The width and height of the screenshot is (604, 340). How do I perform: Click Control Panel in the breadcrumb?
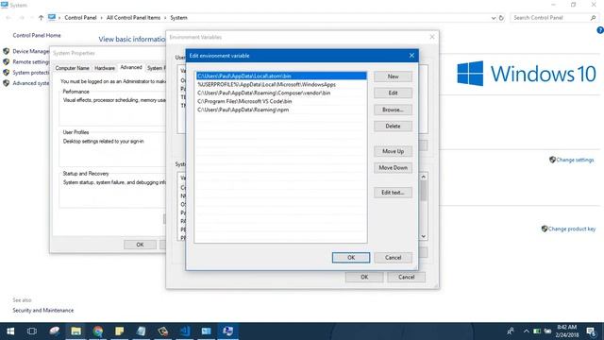80,18
